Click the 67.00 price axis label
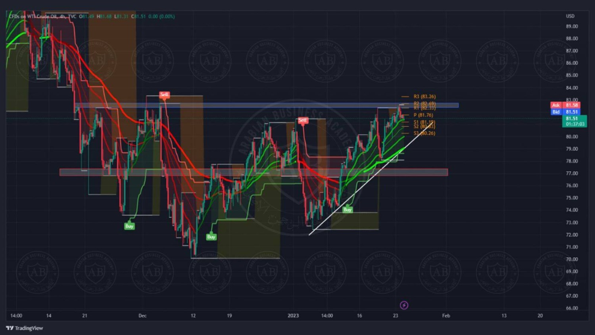Viewport: 595px width, 335px height. coord(572,296)
